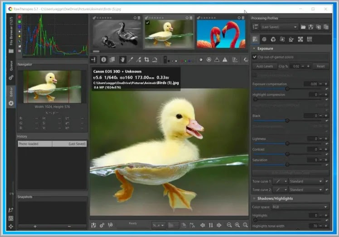Synchronize file browser with editor icon
The height and width of the screenshot is (237, 339).
click(x=211, y=225)
